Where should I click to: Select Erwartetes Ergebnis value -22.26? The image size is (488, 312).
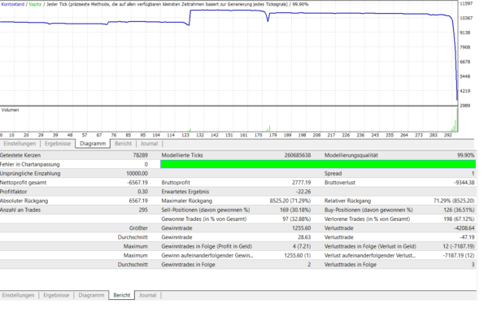click(303, 192)
